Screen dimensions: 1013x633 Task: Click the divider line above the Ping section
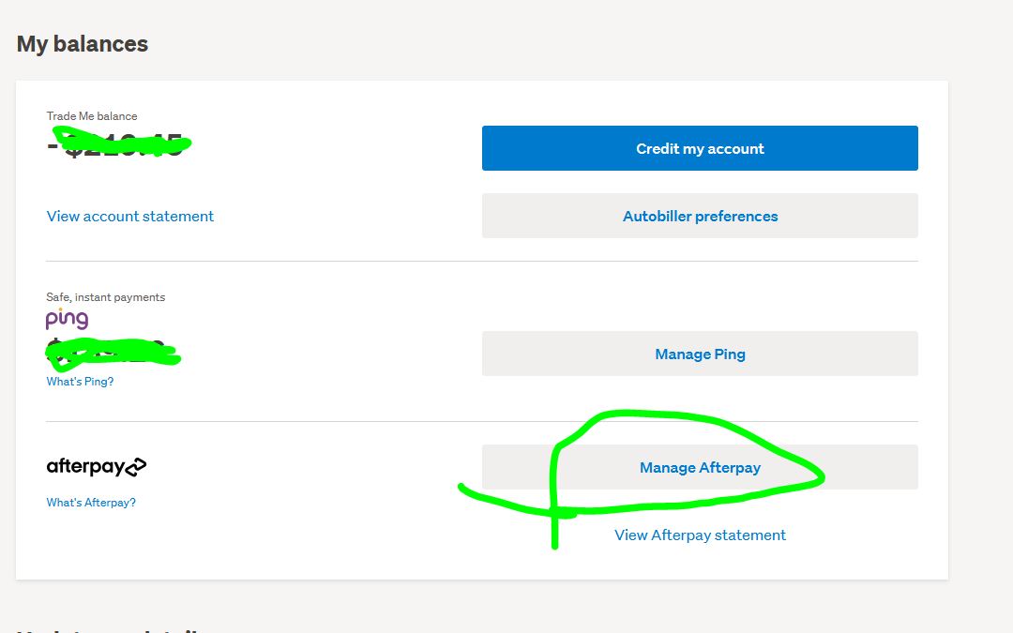[482, 261]
